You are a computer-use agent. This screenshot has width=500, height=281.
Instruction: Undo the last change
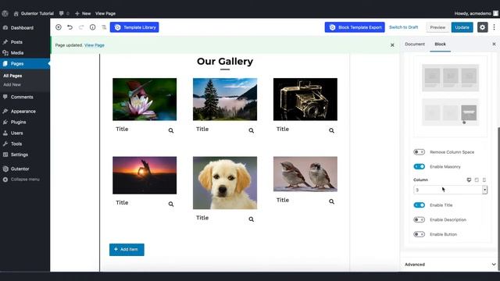coord(70,27)
